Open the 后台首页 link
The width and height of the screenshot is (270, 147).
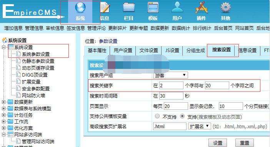click(x=223, y=28)
